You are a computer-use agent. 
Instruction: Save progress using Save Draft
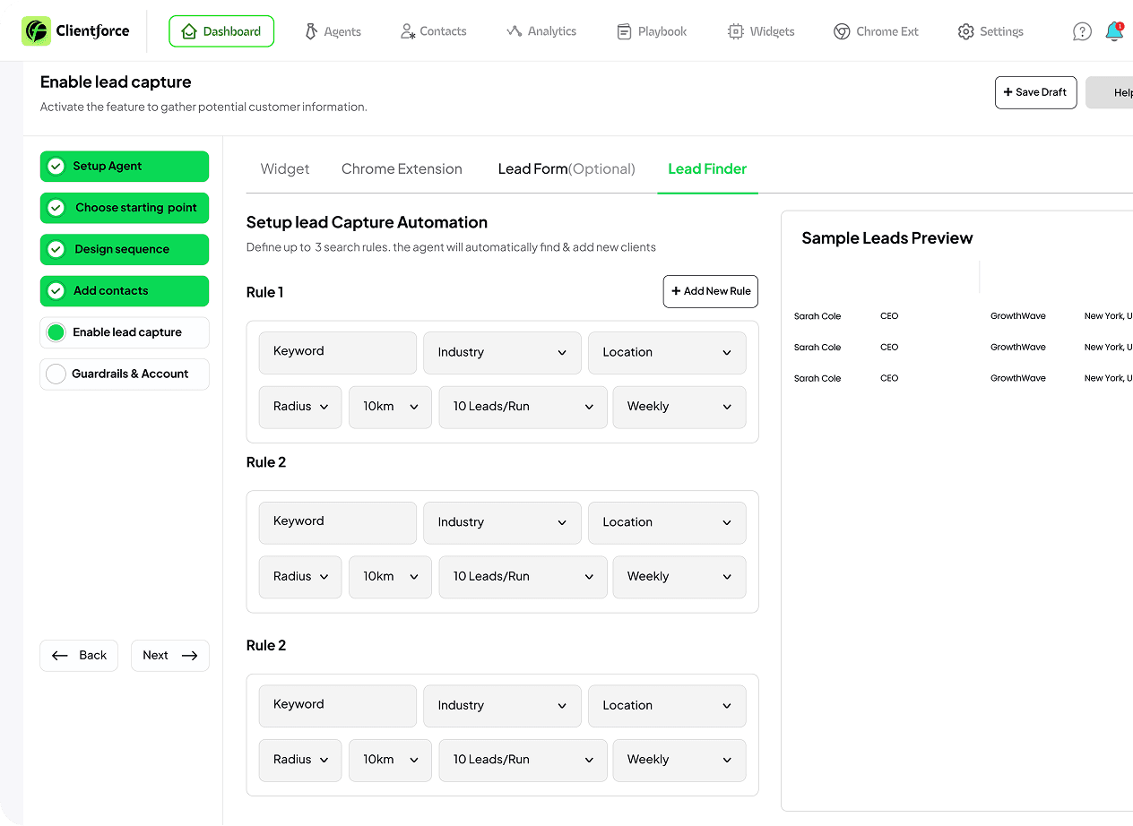click(1035, 92)
